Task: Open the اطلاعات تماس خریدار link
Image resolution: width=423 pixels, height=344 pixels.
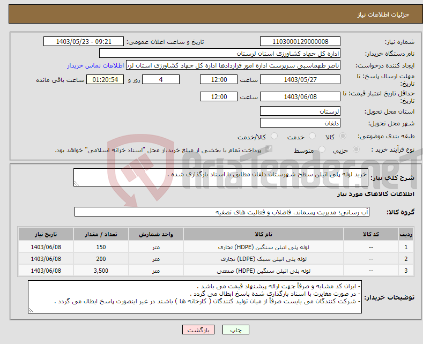Action: point(95,65)
